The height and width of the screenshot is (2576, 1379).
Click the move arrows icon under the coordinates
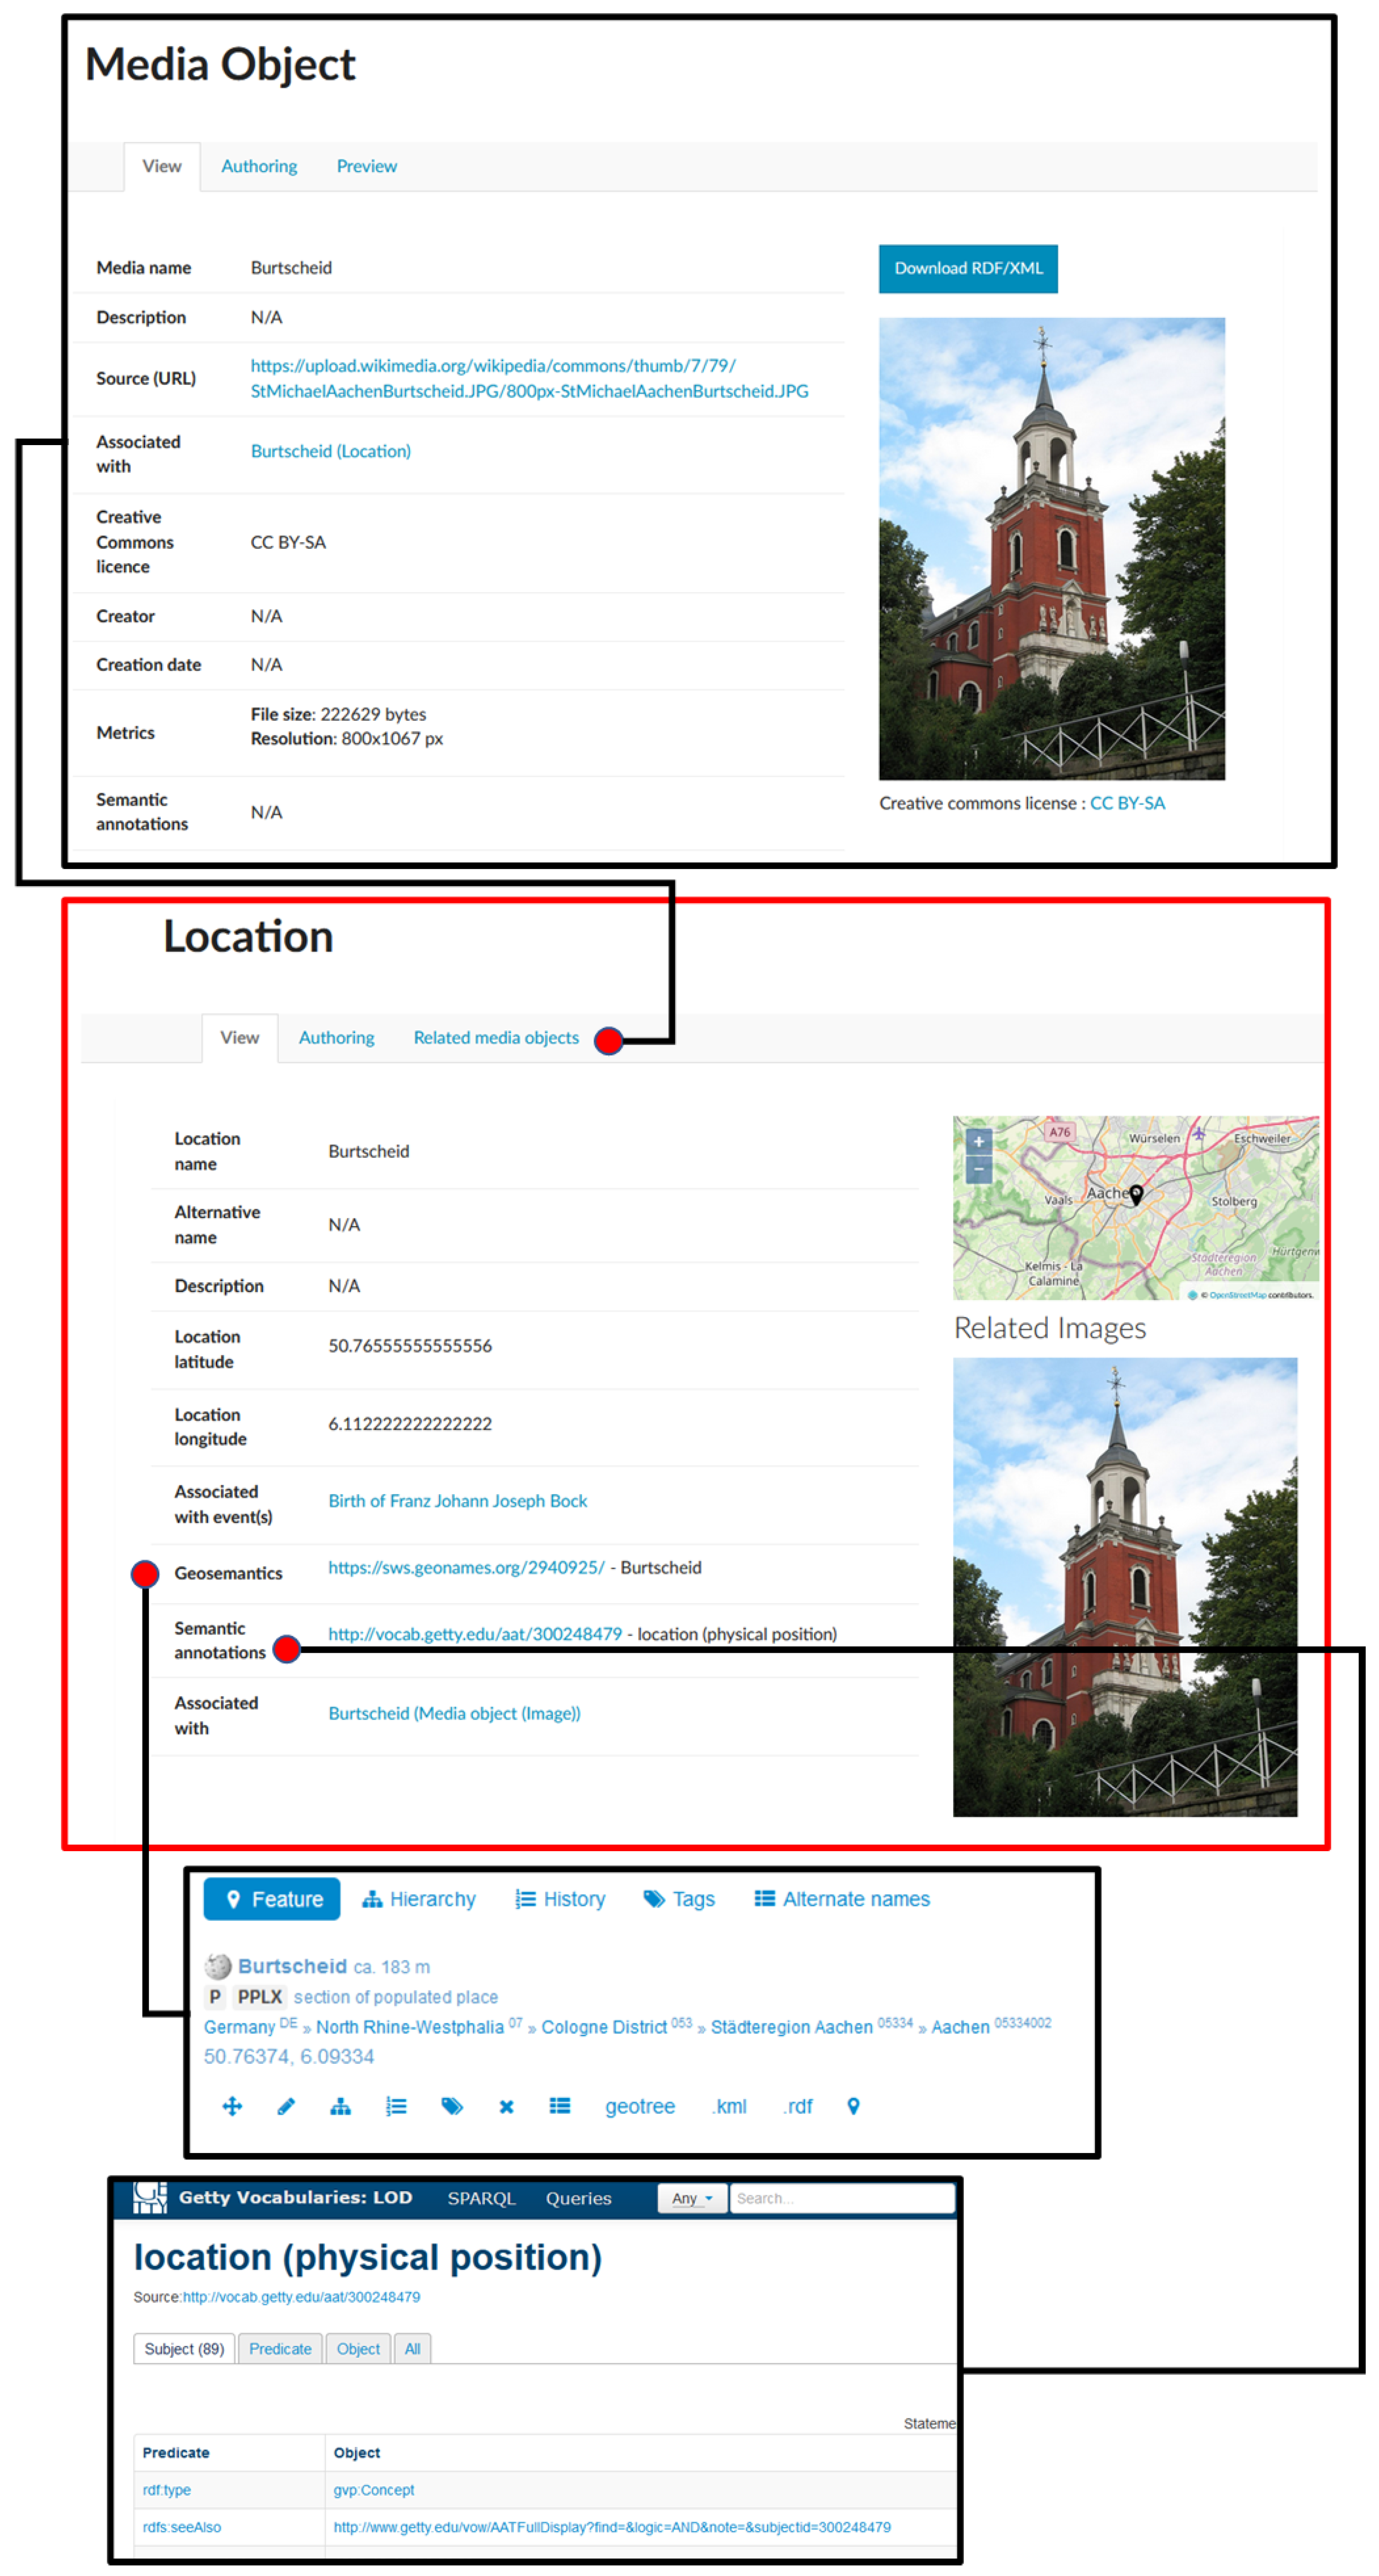232,2106
